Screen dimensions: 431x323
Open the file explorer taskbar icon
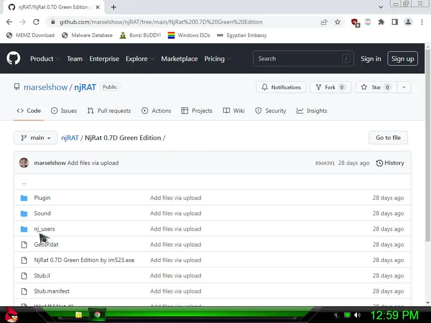(79, 315)
